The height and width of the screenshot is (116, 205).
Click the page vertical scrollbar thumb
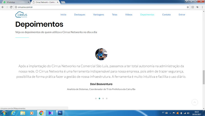tap(203, 77)
